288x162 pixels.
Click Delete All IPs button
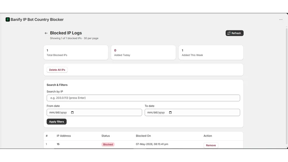click(57, 70)
